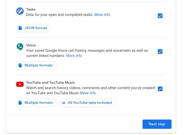Open All YouTube data included selector

click(87, 103)
